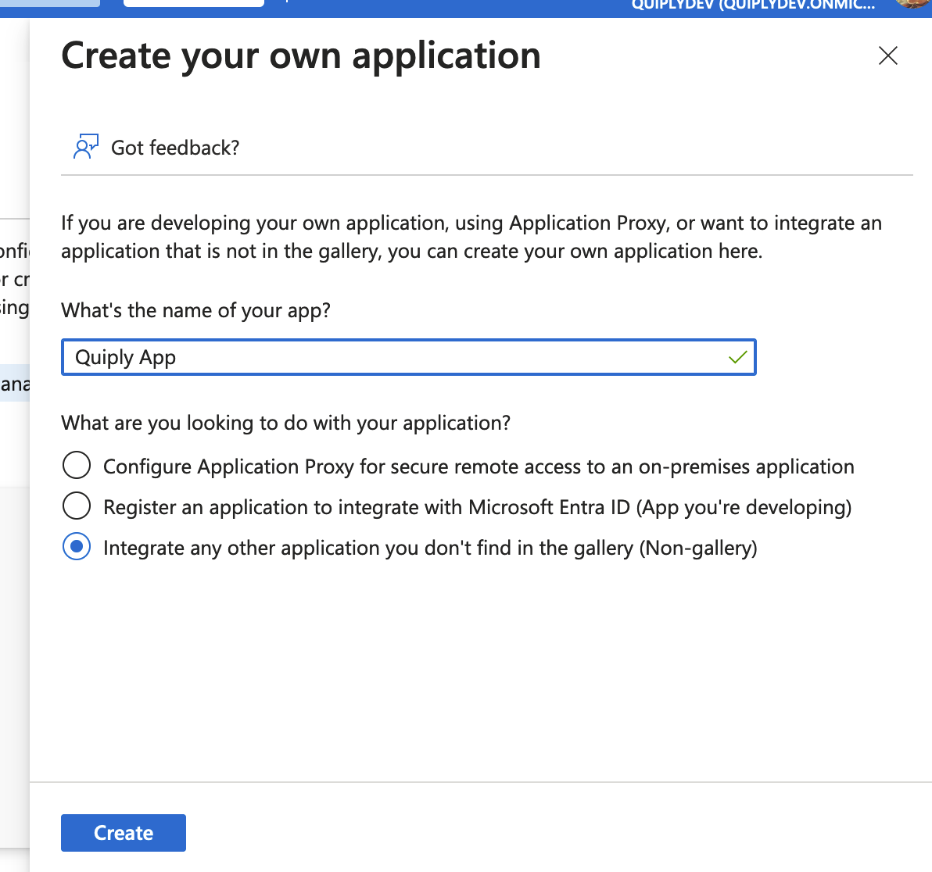Click the green validation checkmark in name field
932x872 pixels.
[x=737, y=357]
